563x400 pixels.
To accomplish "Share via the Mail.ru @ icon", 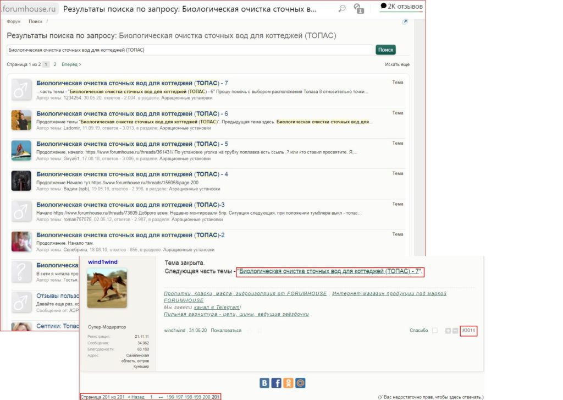I will [x=301, y=383].
